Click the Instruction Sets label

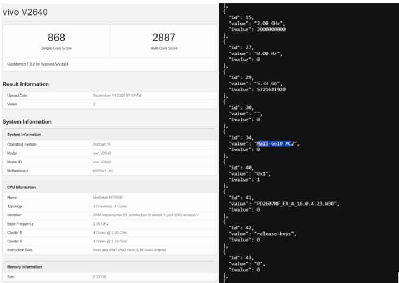tap(19, 250)
